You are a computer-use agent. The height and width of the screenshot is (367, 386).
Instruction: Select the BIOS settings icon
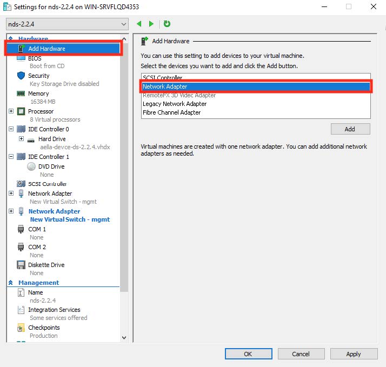[x=21, y=58]
